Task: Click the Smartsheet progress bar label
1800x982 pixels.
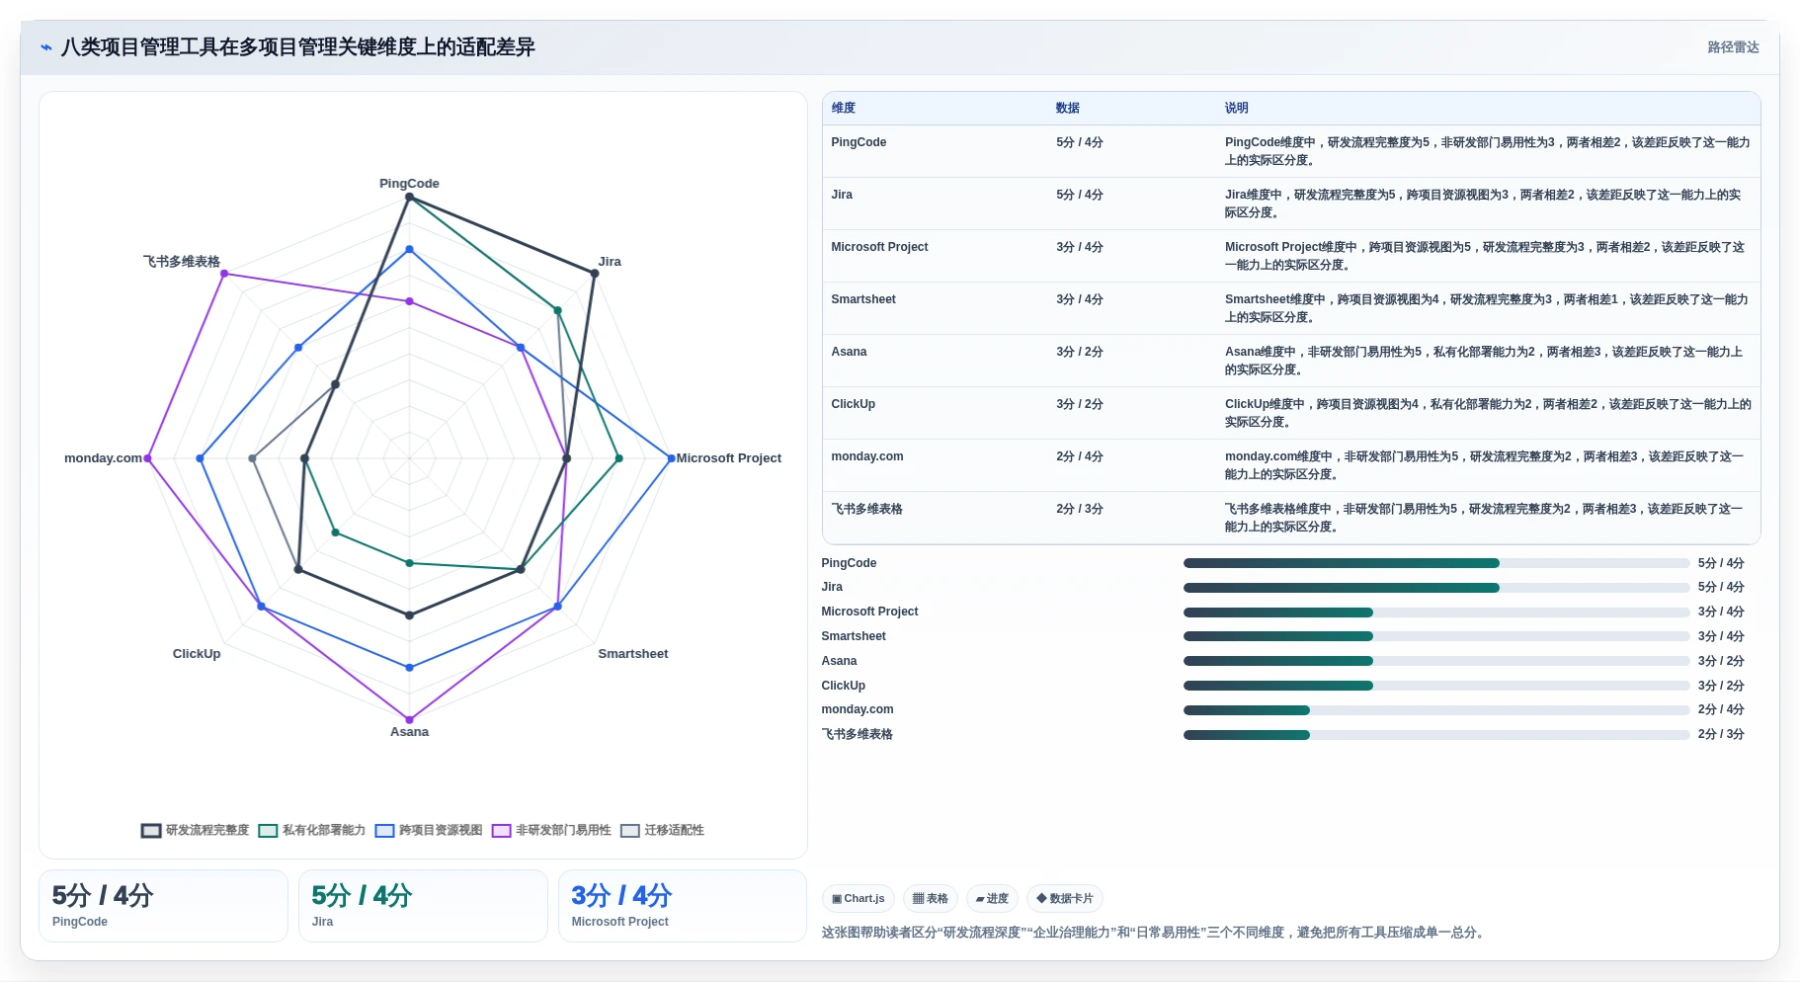Action: (x=854, y=637)
